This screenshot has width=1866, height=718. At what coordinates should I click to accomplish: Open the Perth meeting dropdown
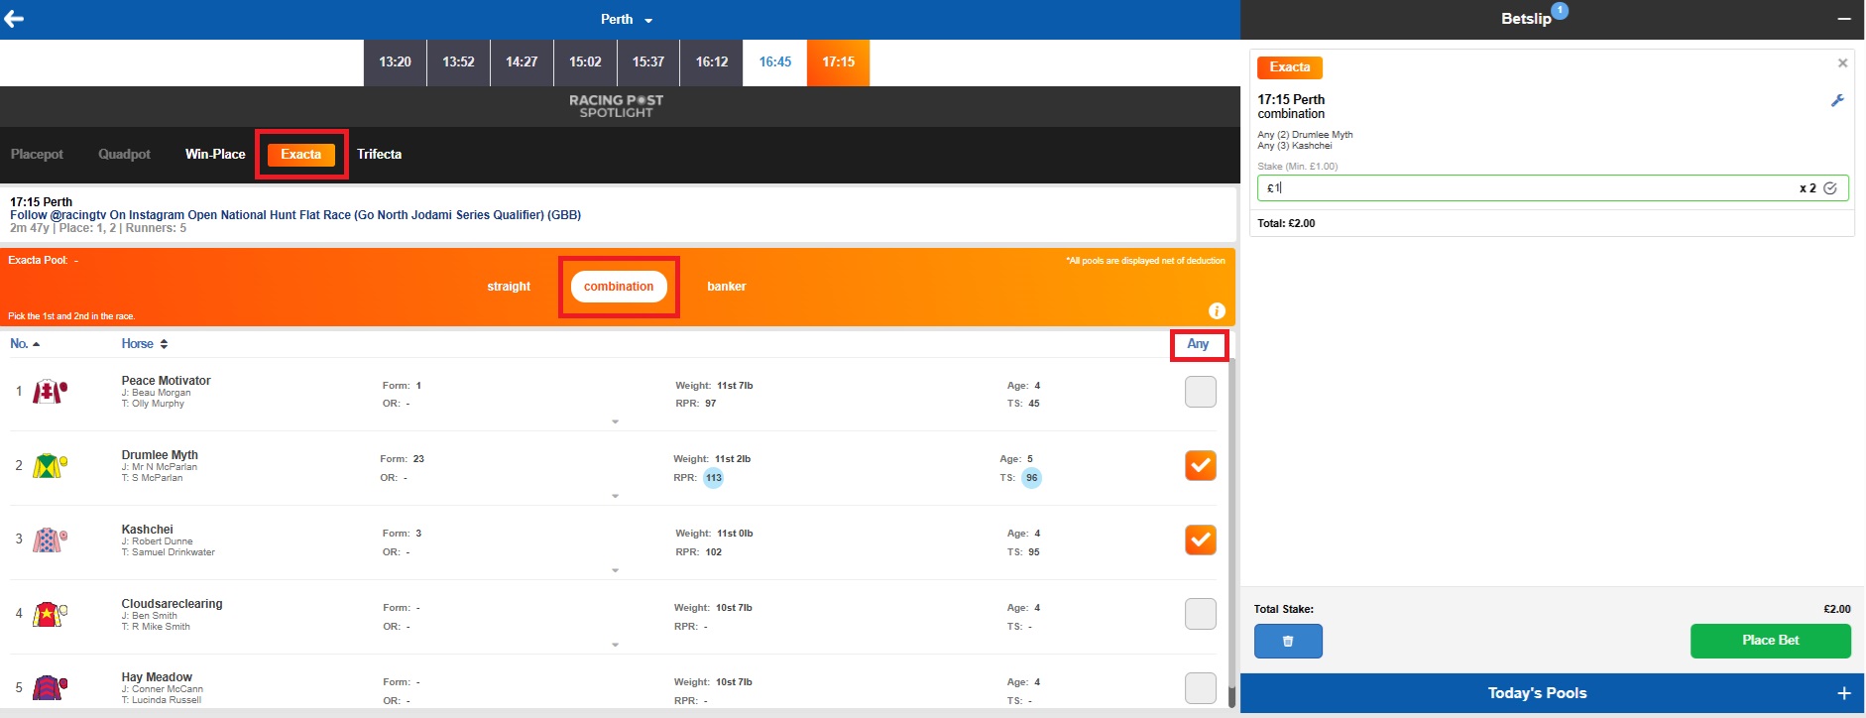click(627, 20)
